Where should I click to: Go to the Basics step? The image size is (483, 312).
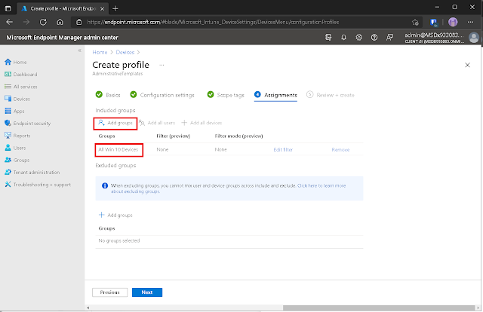tap(108, 95)
